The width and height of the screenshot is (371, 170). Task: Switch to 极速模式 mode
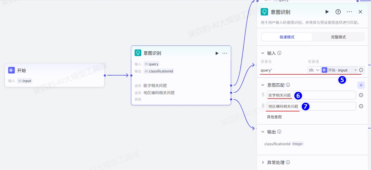point(287,37)
